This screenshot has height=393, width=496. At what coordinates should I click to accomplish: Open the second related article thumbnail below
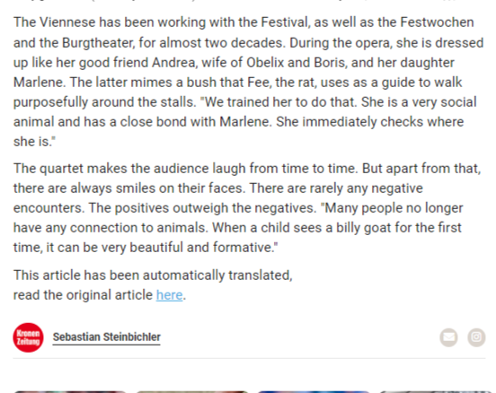[192, 392]
